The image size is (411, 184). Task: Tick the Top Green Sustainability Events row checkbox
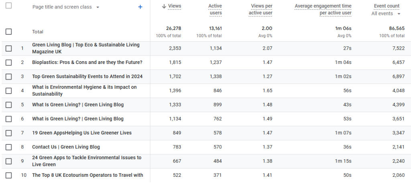[9, 76]
